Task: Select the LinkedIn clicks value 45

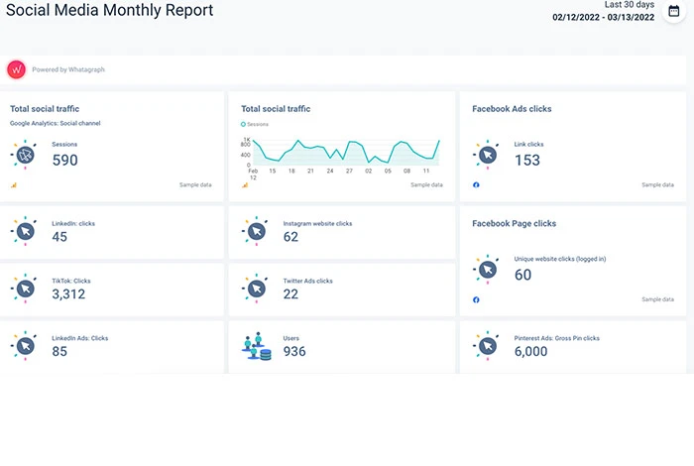Action: [x=59, y=237]
